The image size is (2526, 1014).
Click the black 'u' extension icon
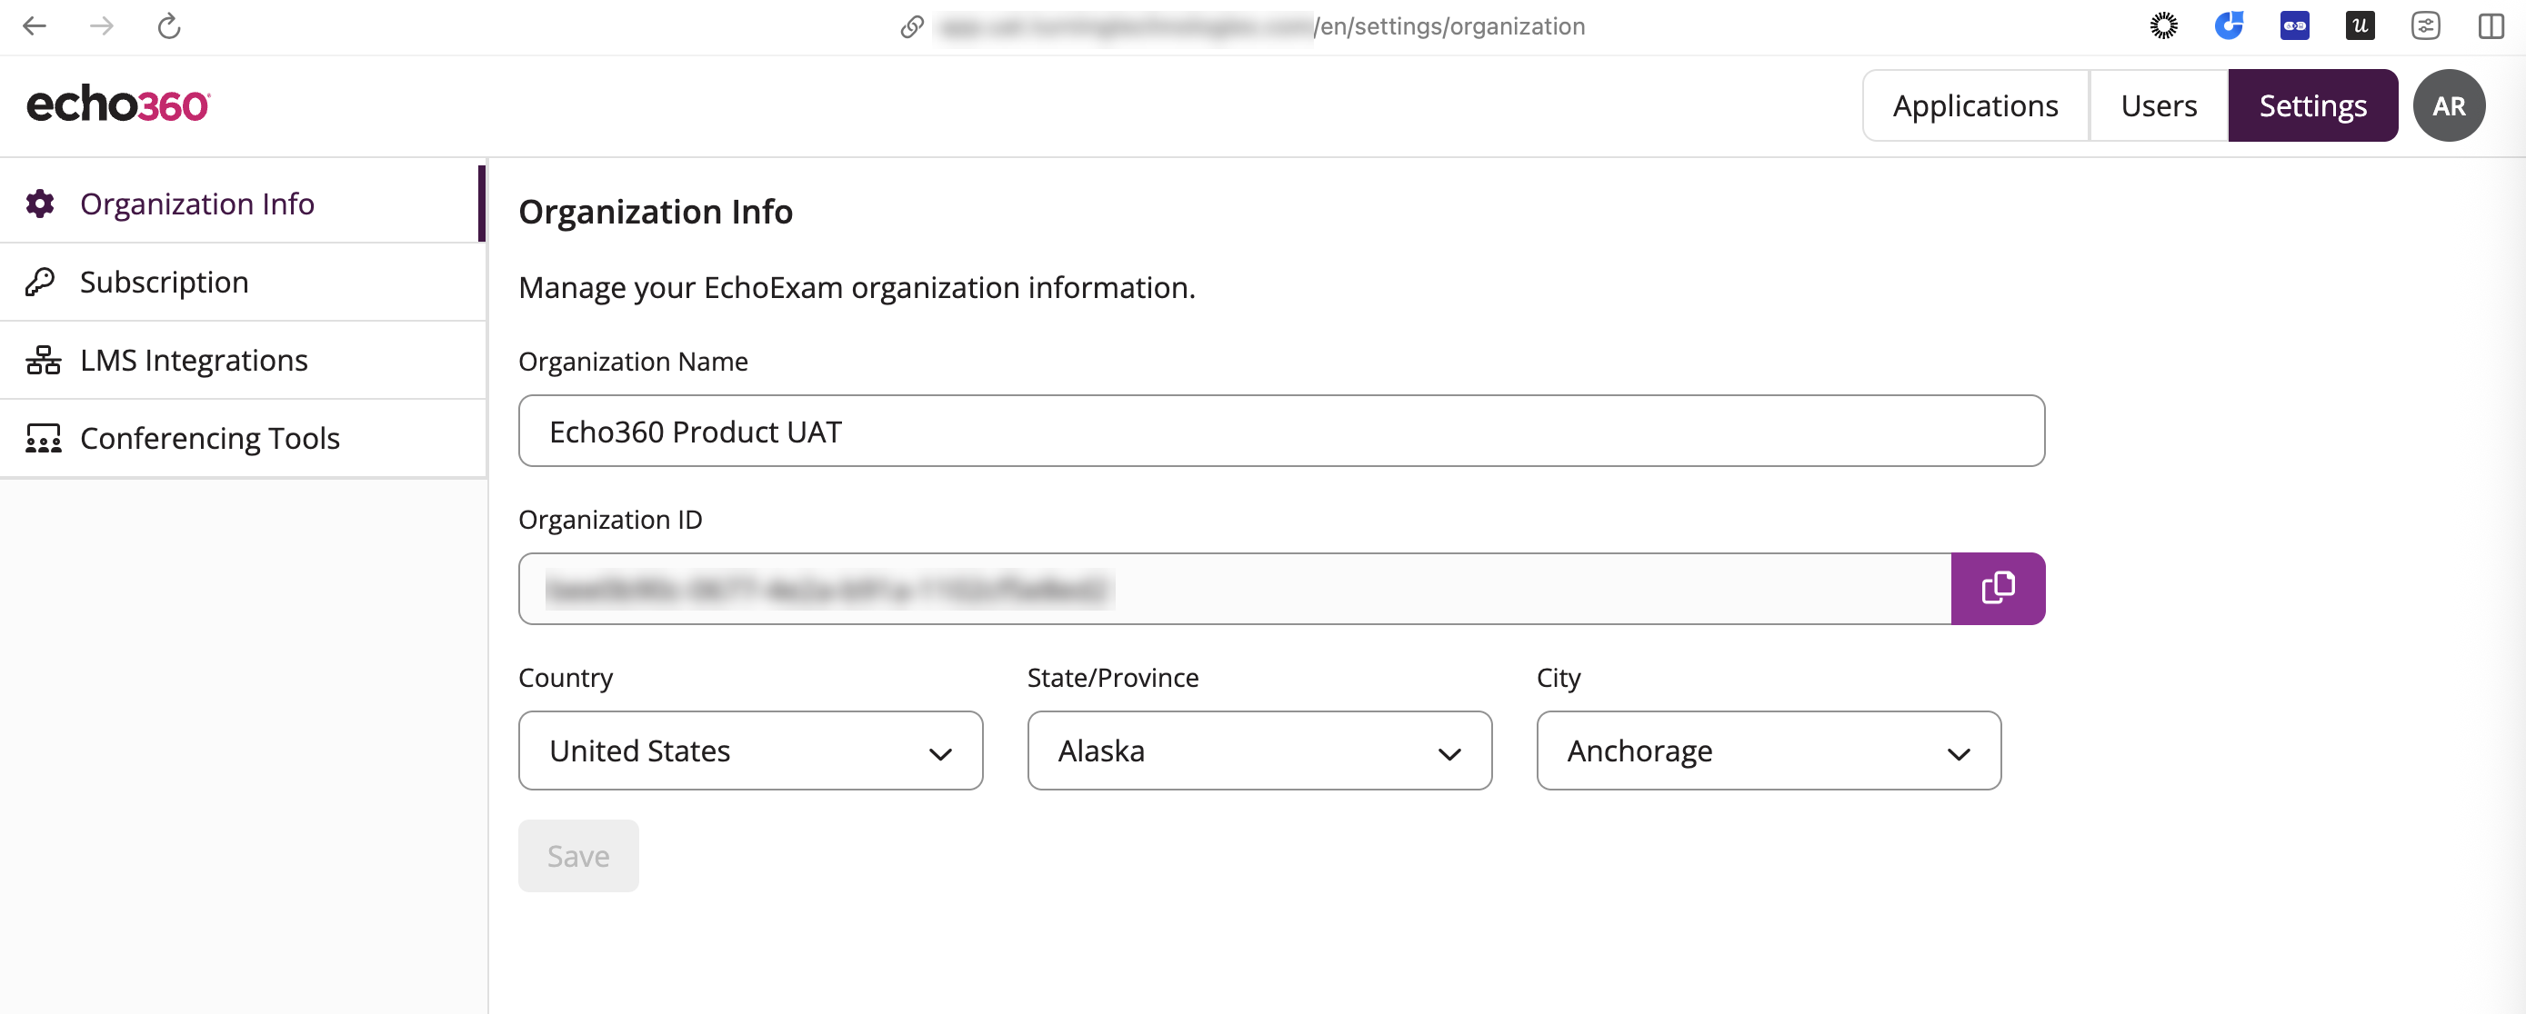coord(2360,26)
